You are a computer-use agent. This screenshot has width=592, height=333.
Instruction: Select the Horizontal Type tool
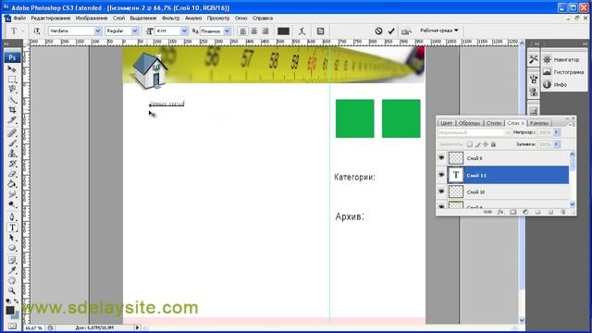point(12,228)
